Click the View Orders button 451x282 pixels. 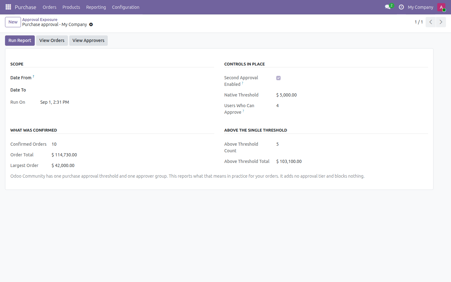click(x=52, y=40)
